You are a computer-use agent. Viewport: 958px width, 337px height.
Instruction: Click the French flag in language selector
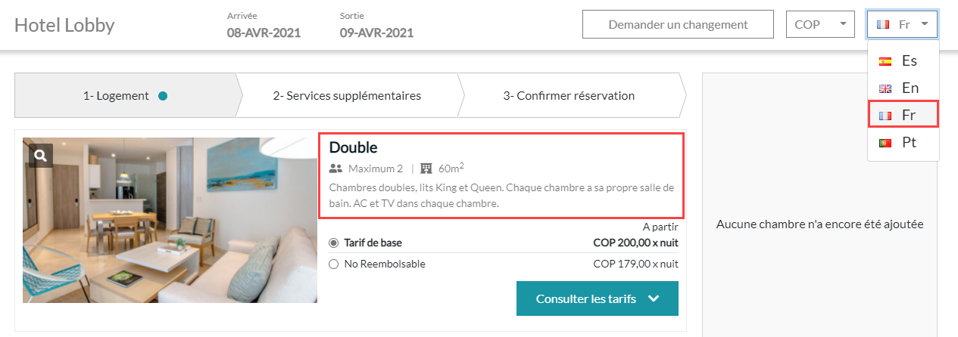coord(882,24)
